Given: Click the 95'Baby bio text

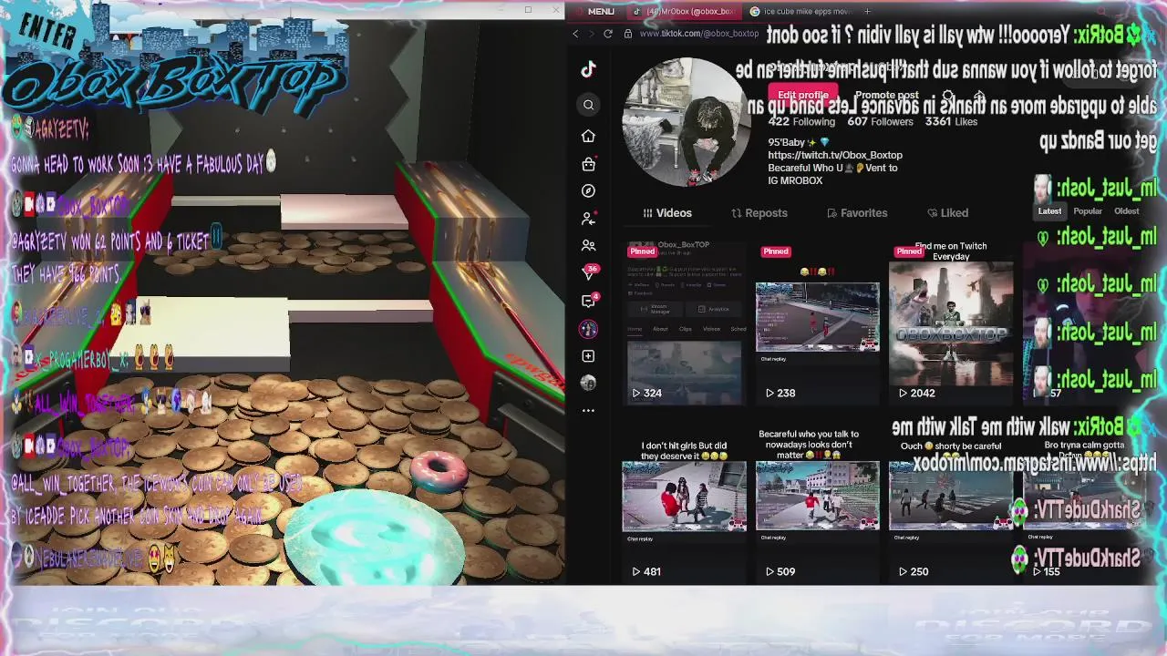Looking at the screenshot, I should tap(799, 142).
